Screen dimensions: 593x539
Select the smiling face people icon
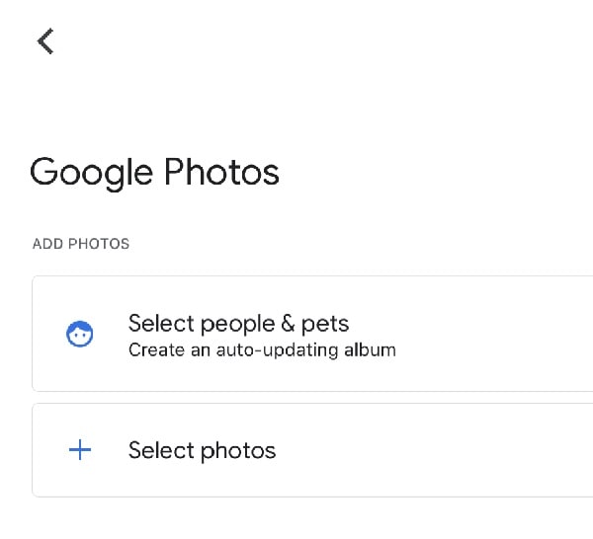click(79, 335)
